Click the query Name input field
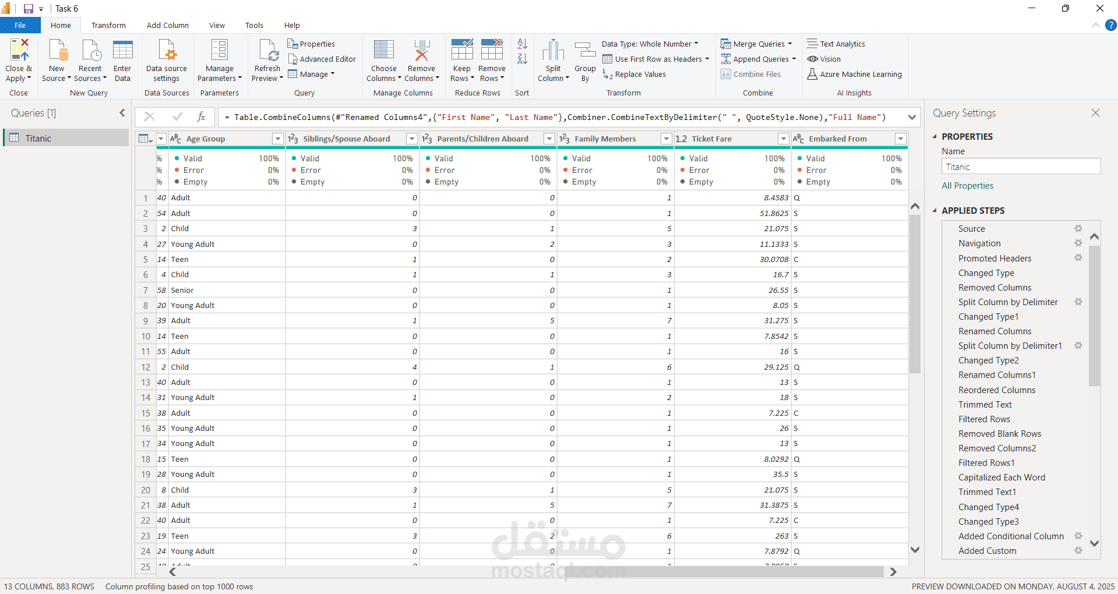 (x=1021, y=167)
